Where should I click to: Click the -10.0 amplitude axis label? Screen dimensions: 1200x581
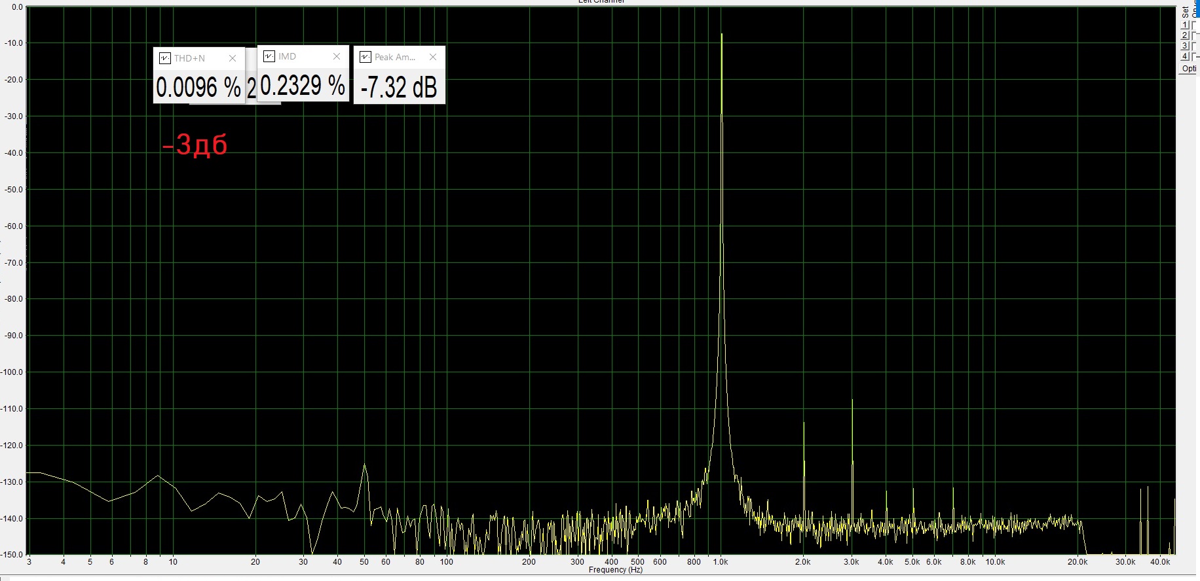(13, 43)
